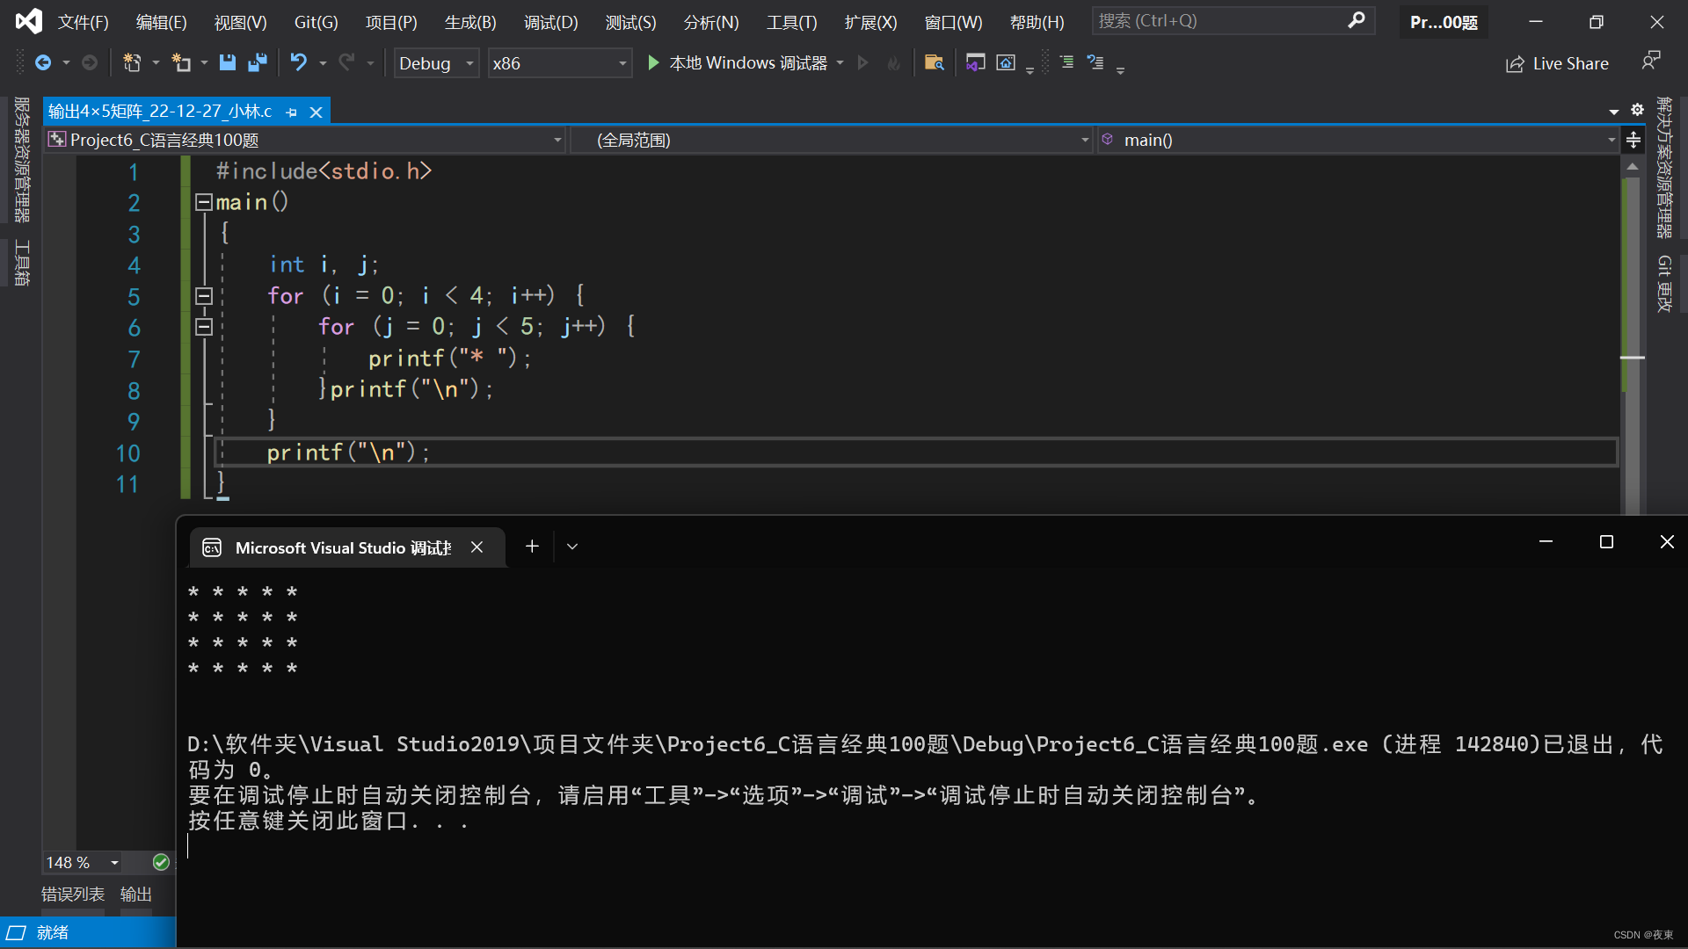Click the editor window options gear
1688x949 pixels.
click(1637, 110)
